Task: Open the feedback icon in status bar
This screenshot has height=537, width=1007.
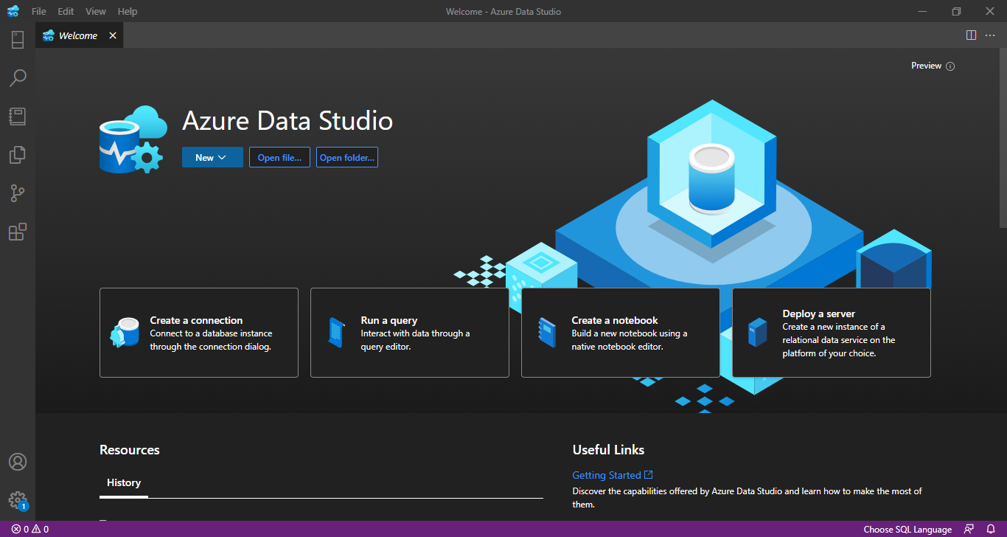Action: point(969,529)
